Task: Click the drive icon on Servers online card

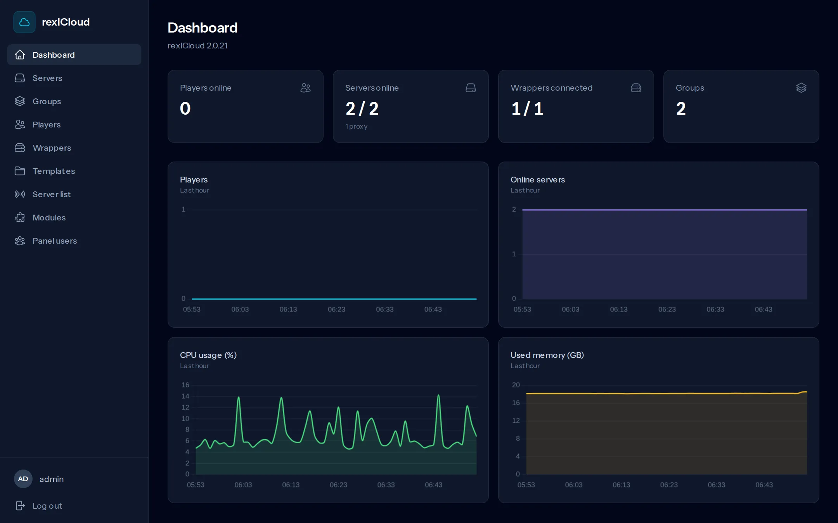Action: pyautogui.click(x=471, y=88)
